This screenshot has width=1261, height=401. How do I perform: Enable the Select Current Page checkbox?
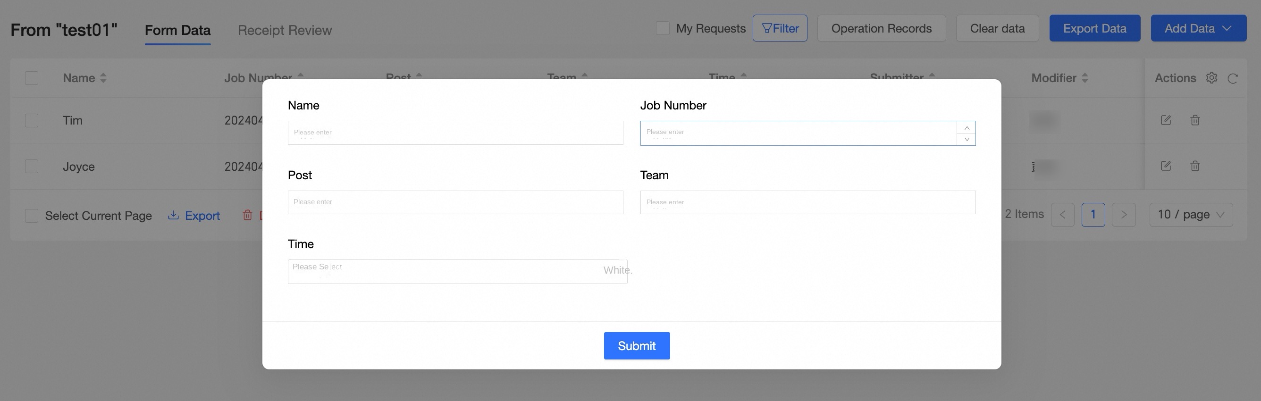point(31,216)
